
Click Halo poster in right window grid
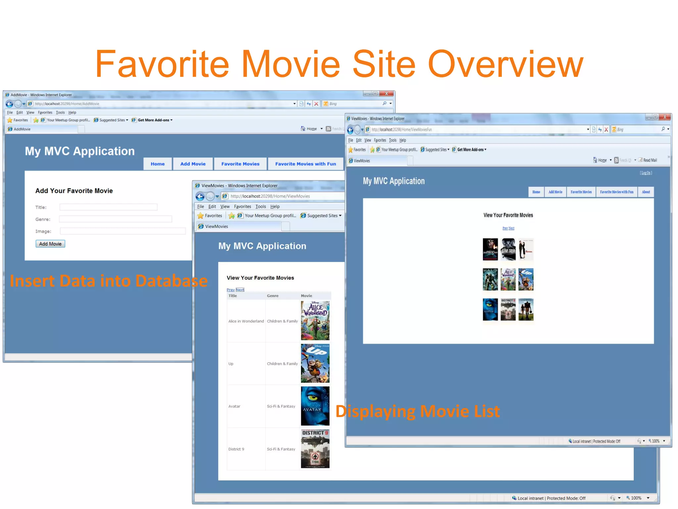[x=490, y=280]
